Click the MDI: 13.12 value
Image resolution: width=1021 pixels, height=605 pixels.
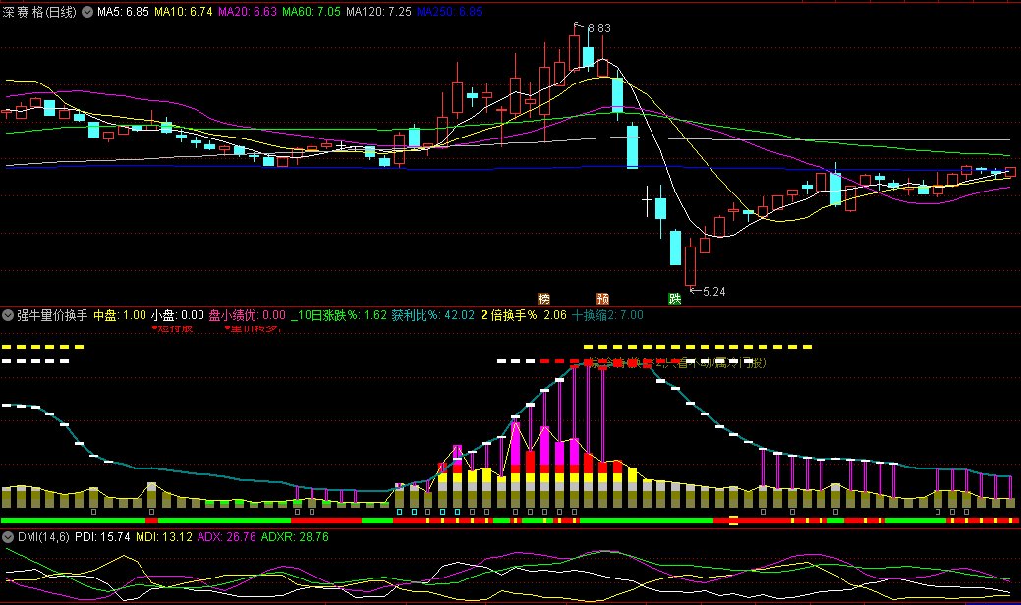[163, 537]
